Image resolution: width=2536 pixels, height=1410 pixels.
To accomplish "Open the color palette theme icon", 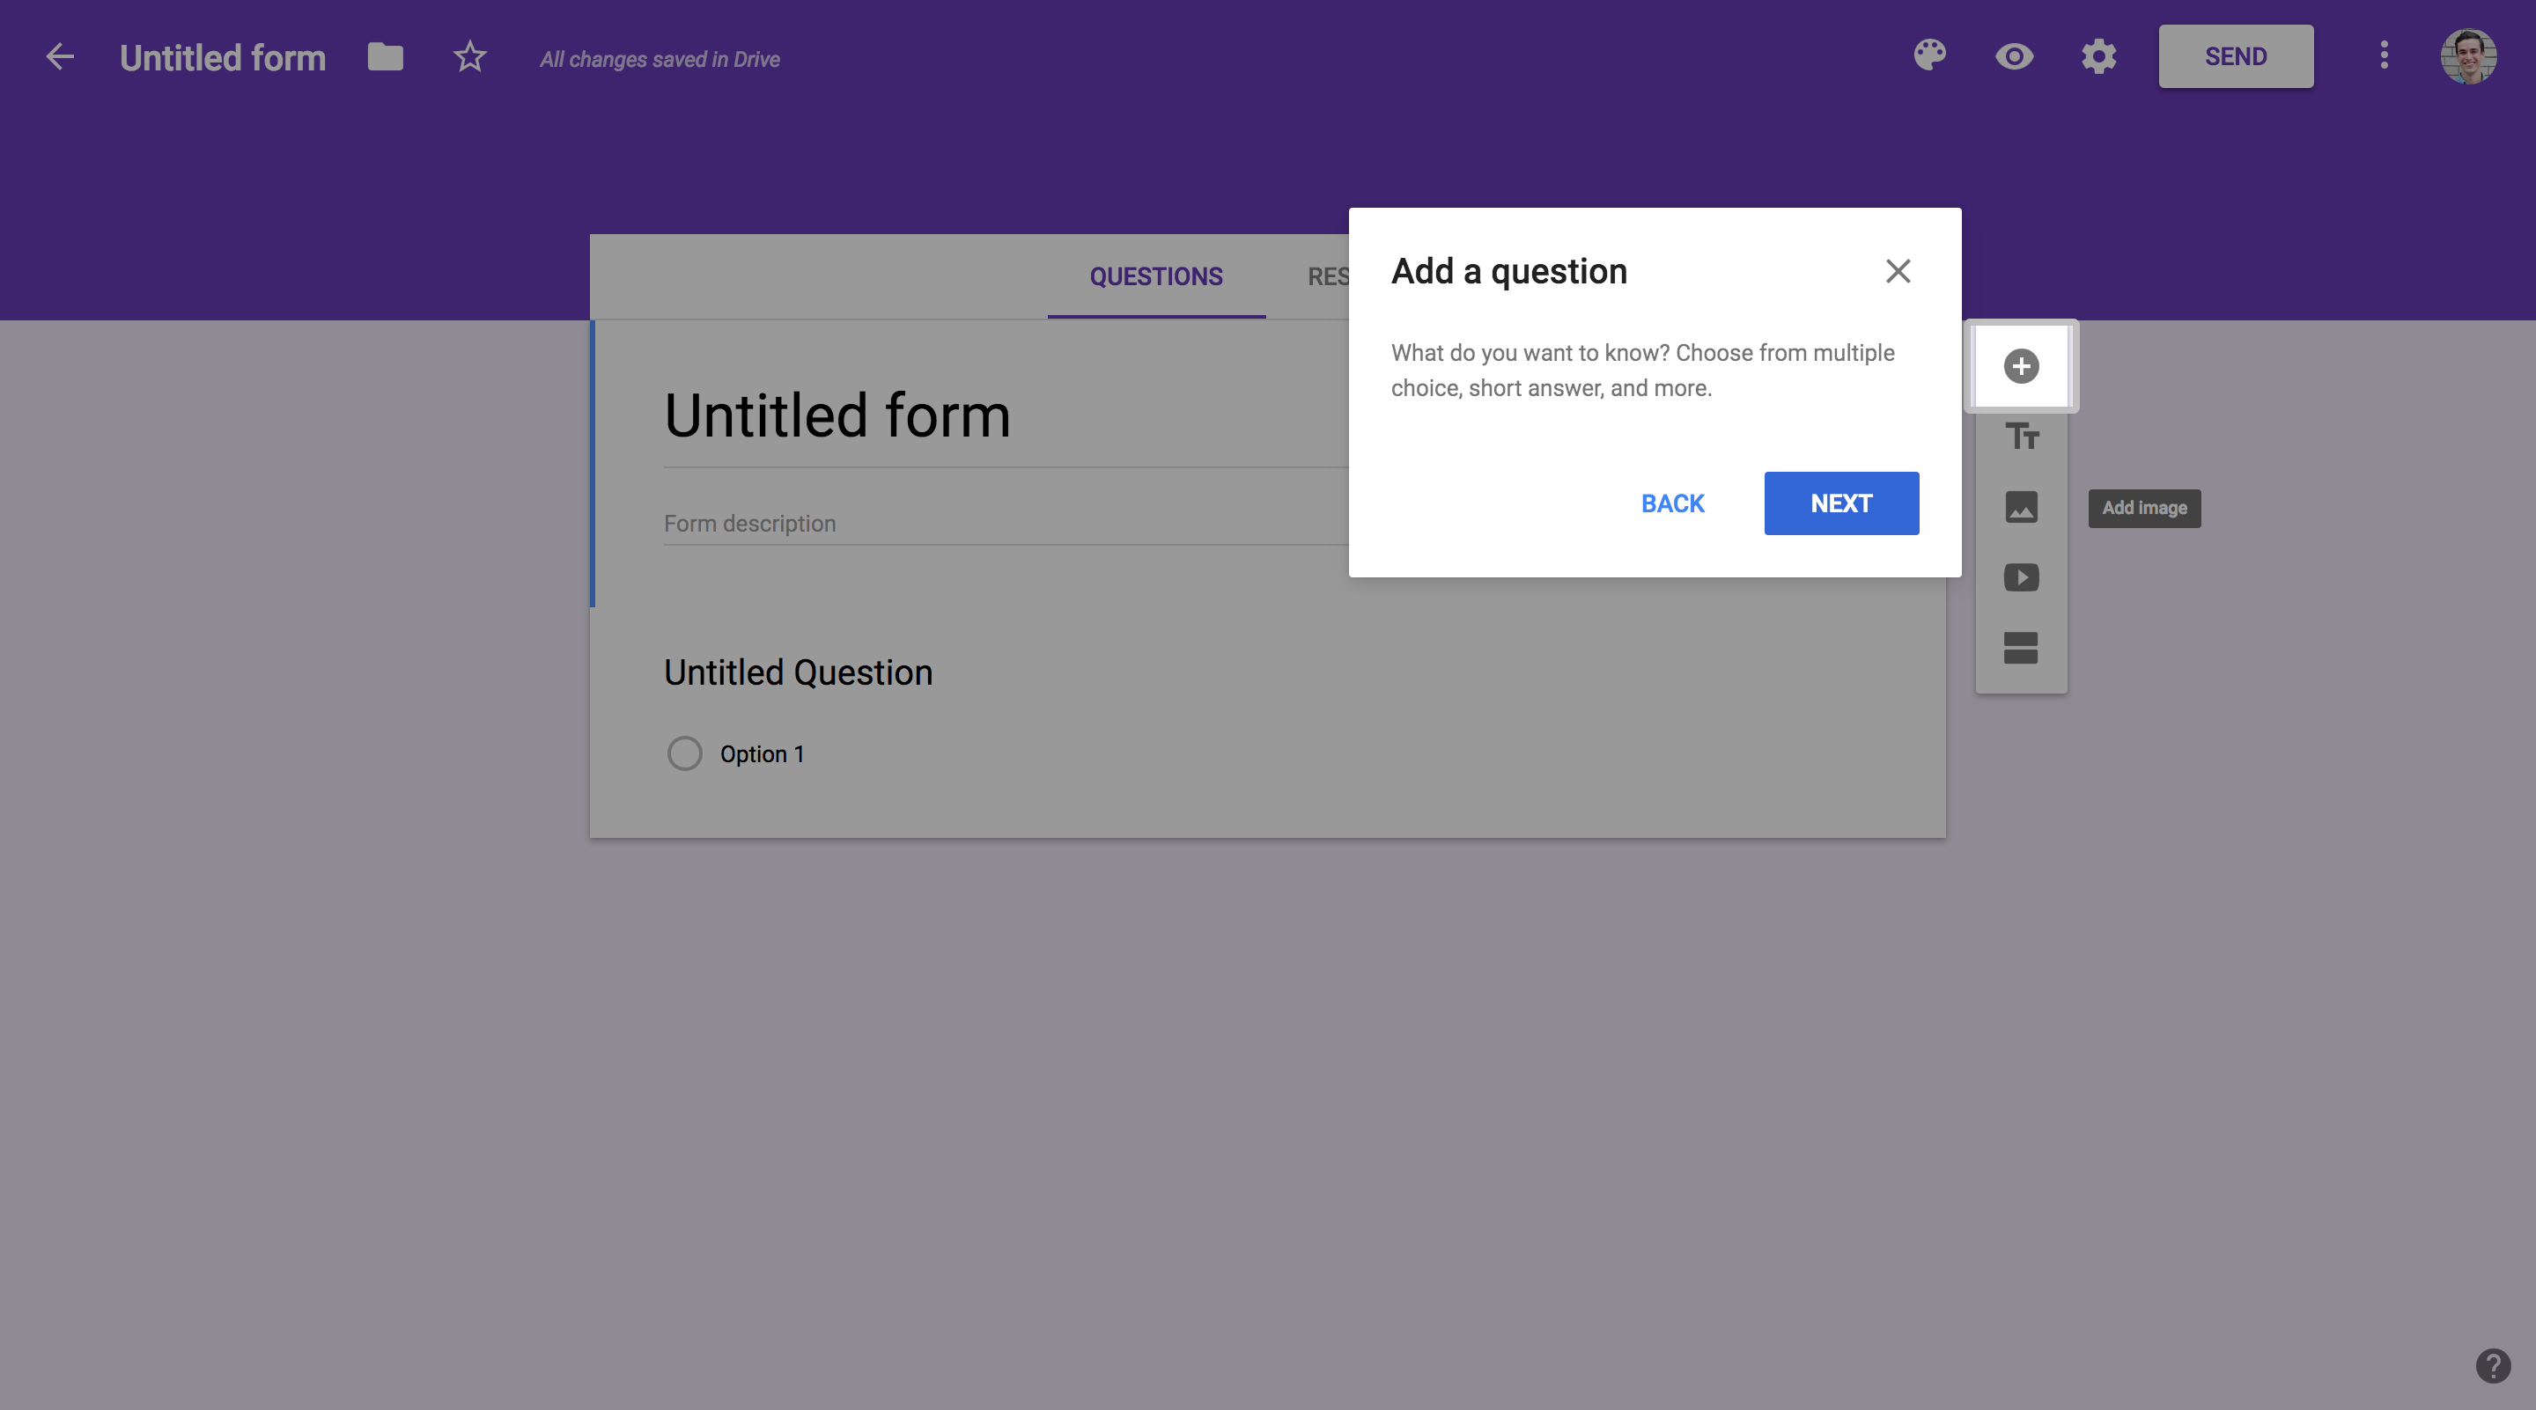I will 1929,56.
